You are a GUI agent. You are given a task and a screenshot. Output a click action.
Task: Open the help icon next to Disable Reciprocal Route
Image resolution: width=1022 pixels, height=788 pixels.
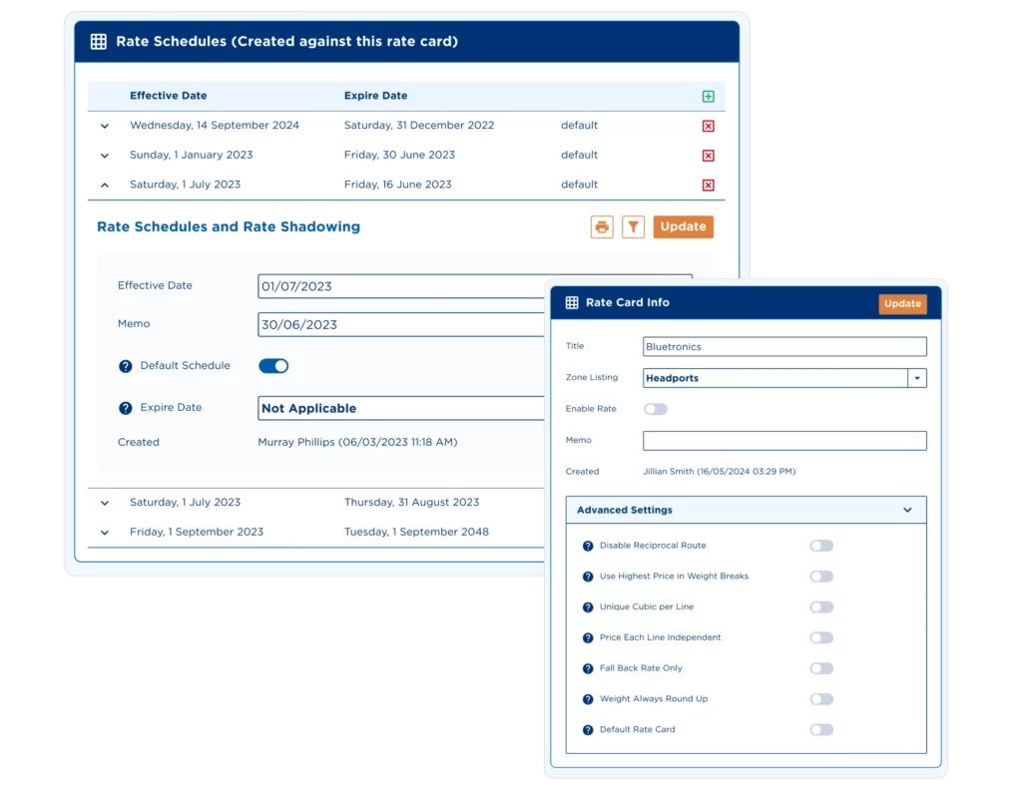coord(587,546)
